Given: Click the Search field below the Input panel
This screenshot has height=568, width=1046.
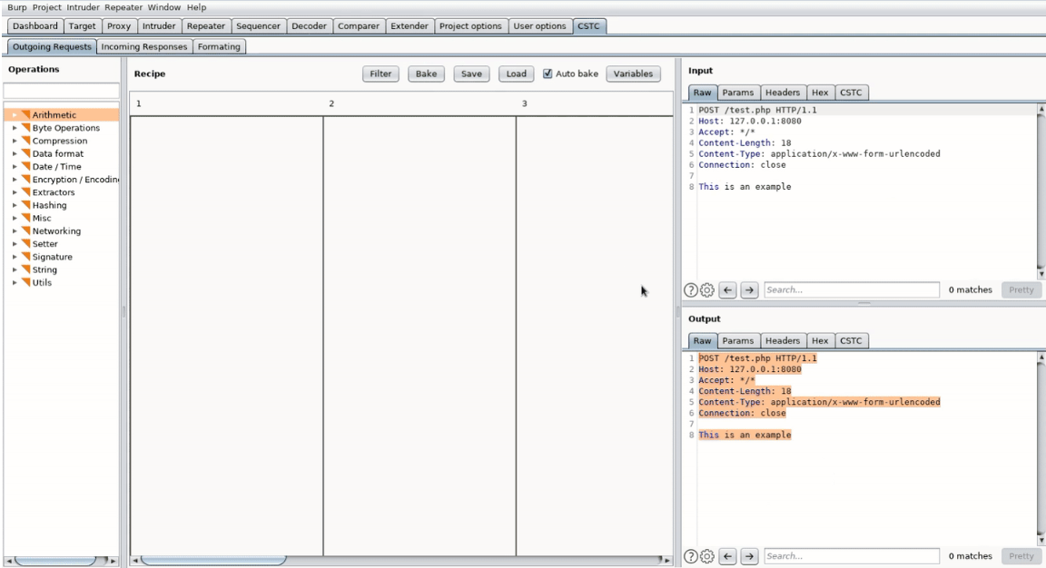Looking at the screenshot, I should [x=851, y=289].
